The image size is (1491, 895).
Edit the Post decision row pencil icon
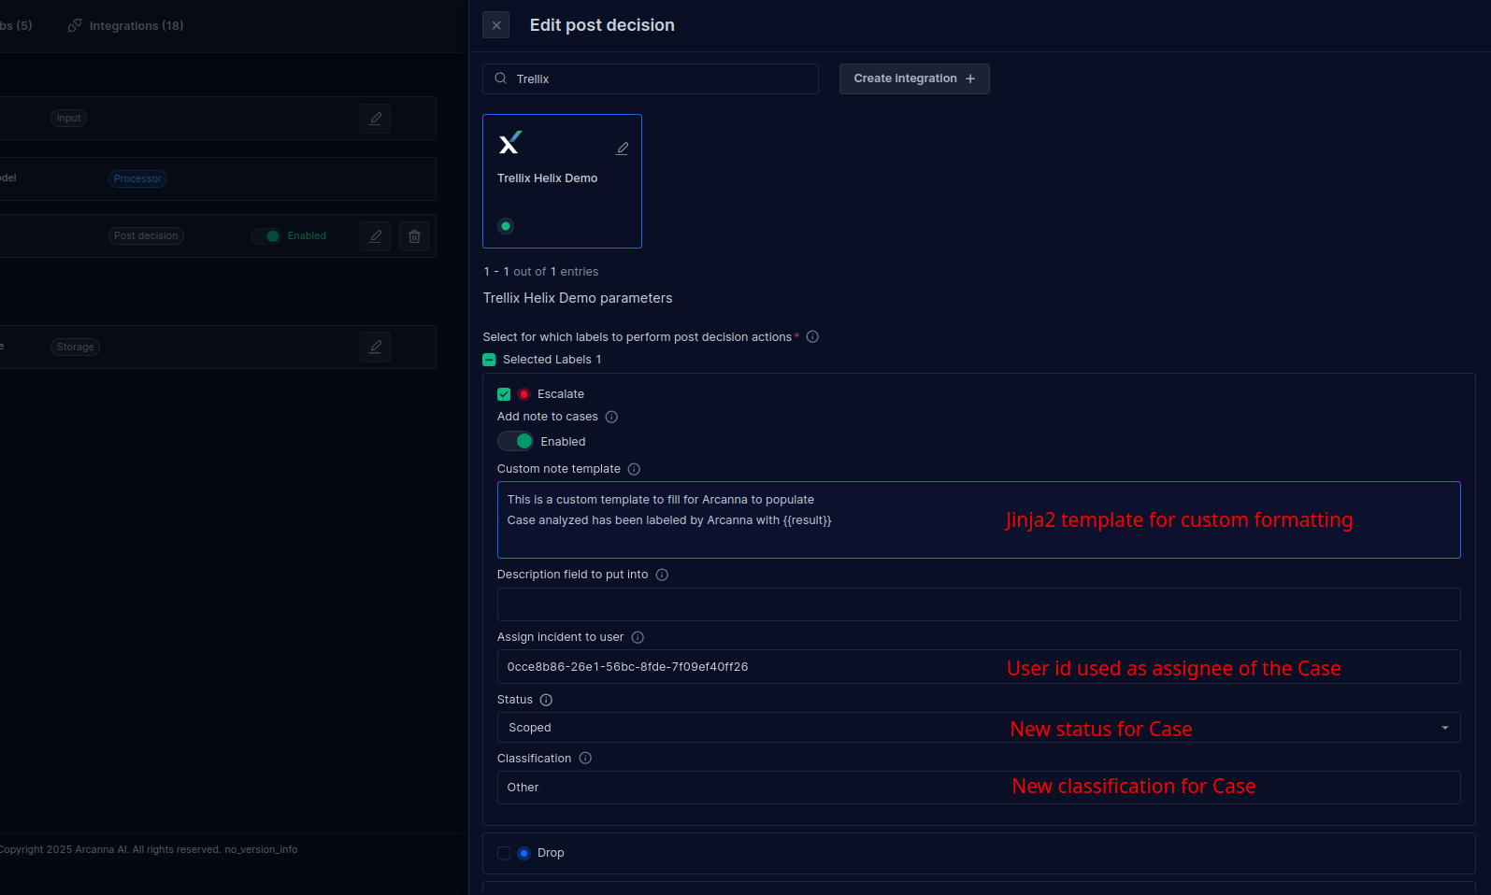pyautogui.click(x=376, y=236)
